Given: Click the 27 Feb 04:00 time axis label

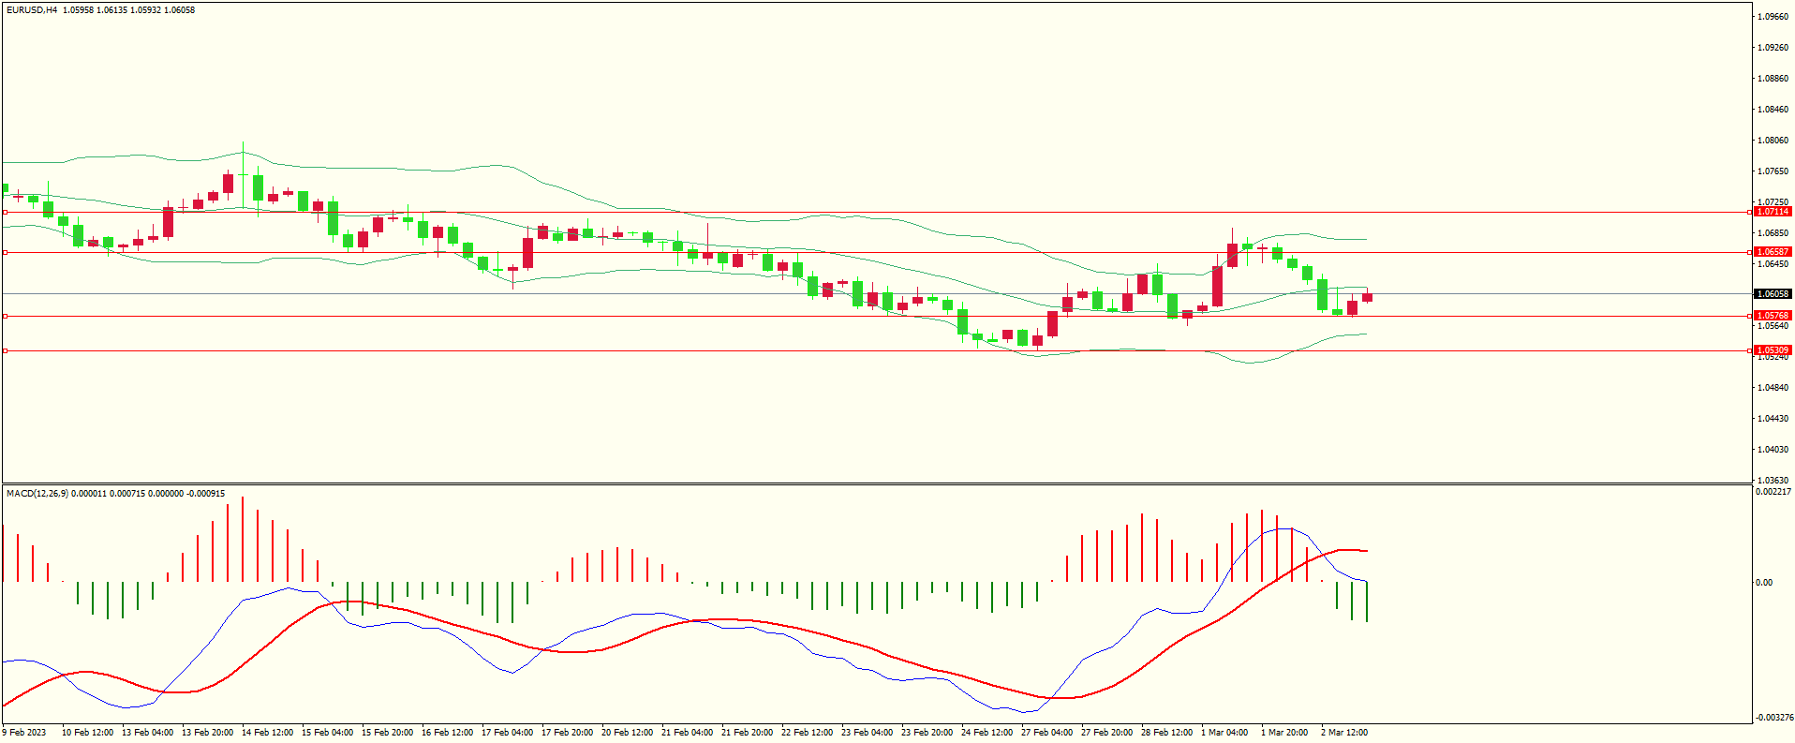Looking at the screenshot, I should (1046, 733).
